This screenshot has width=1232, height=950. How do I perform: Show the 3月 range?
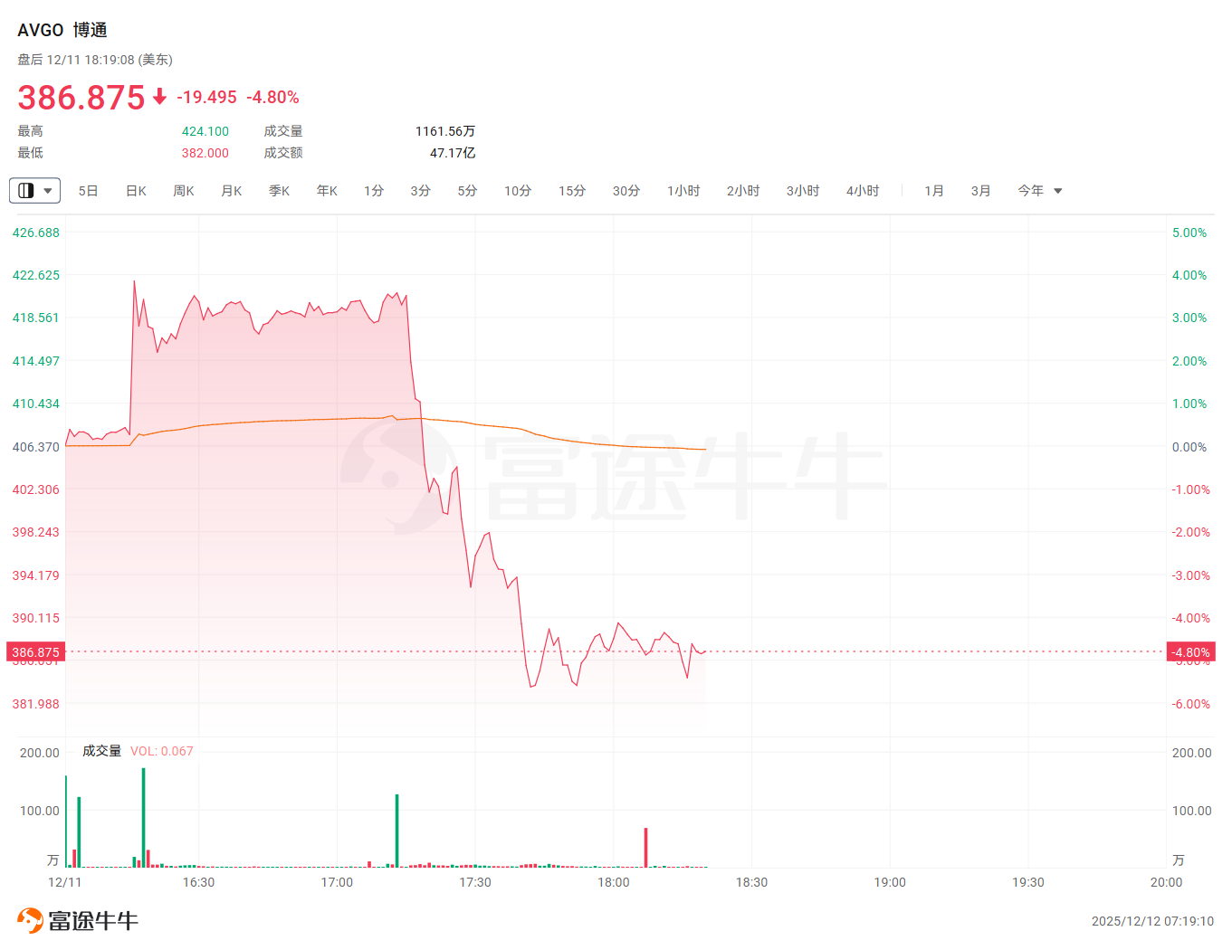click(980, 191)
